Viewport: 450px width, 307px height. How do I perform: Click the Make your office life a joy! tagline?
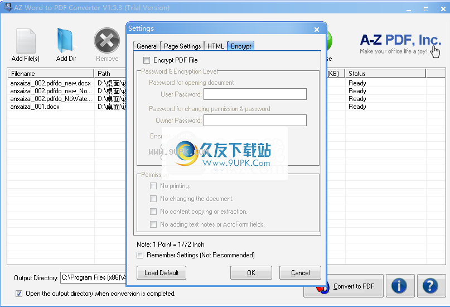(x=394, y=51)
